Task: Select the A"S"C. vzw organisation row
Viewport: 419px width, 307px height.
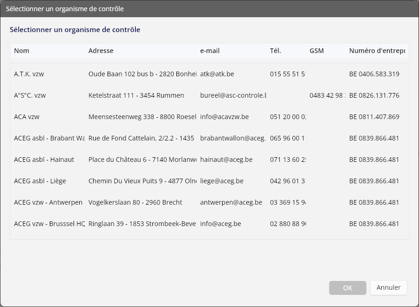Action: click(x=209, y=95)
